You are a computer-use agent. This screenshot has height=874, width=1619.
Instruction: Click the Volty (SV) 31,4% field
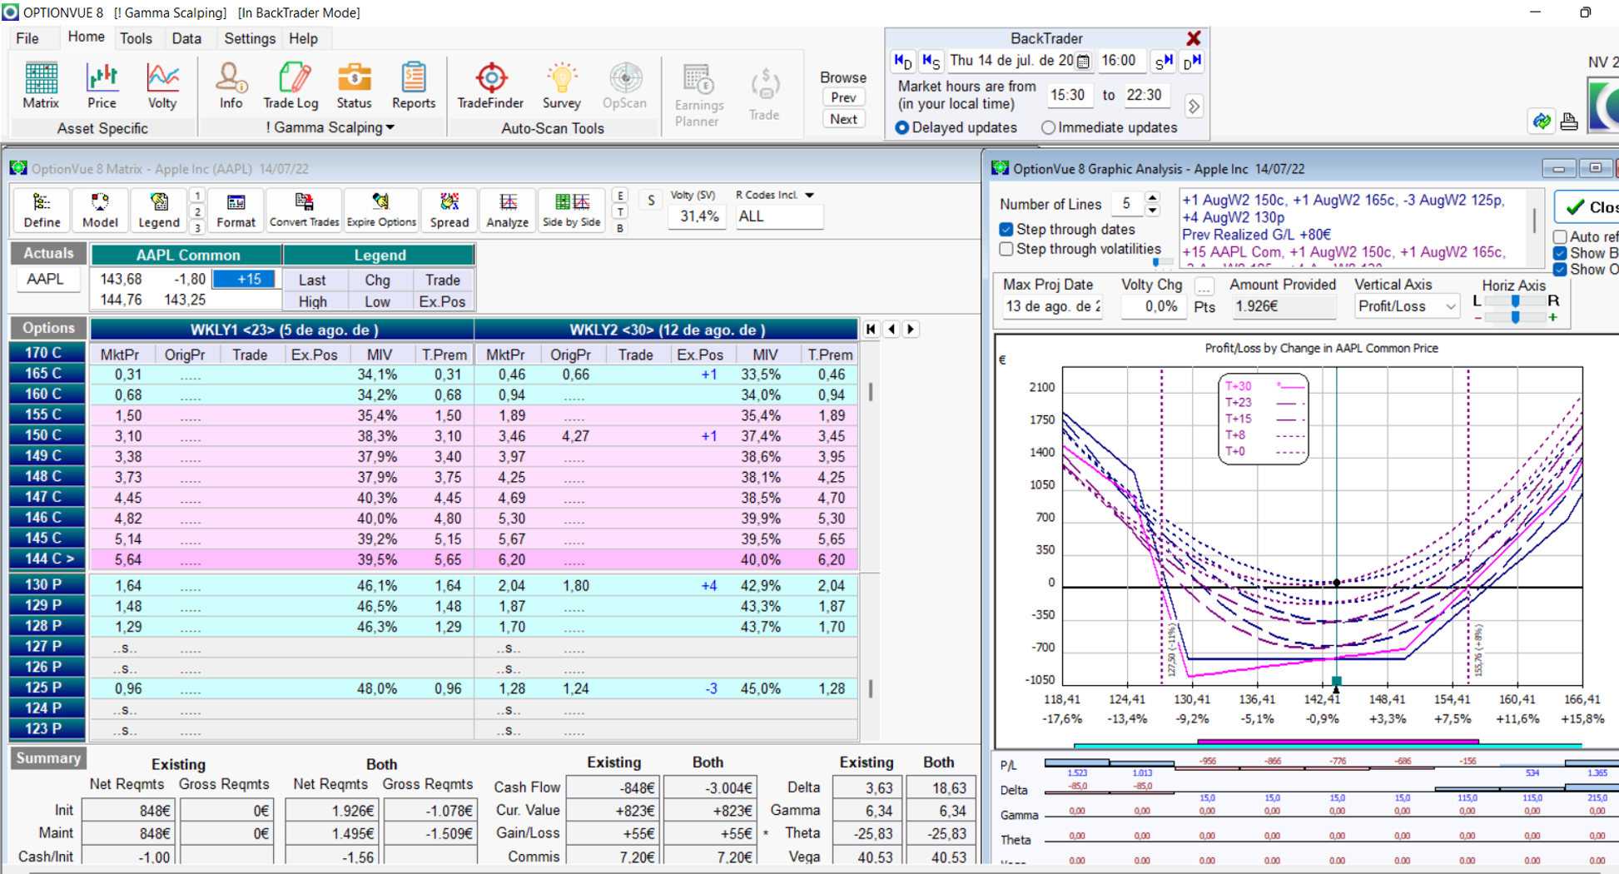[x=698, y=216]
